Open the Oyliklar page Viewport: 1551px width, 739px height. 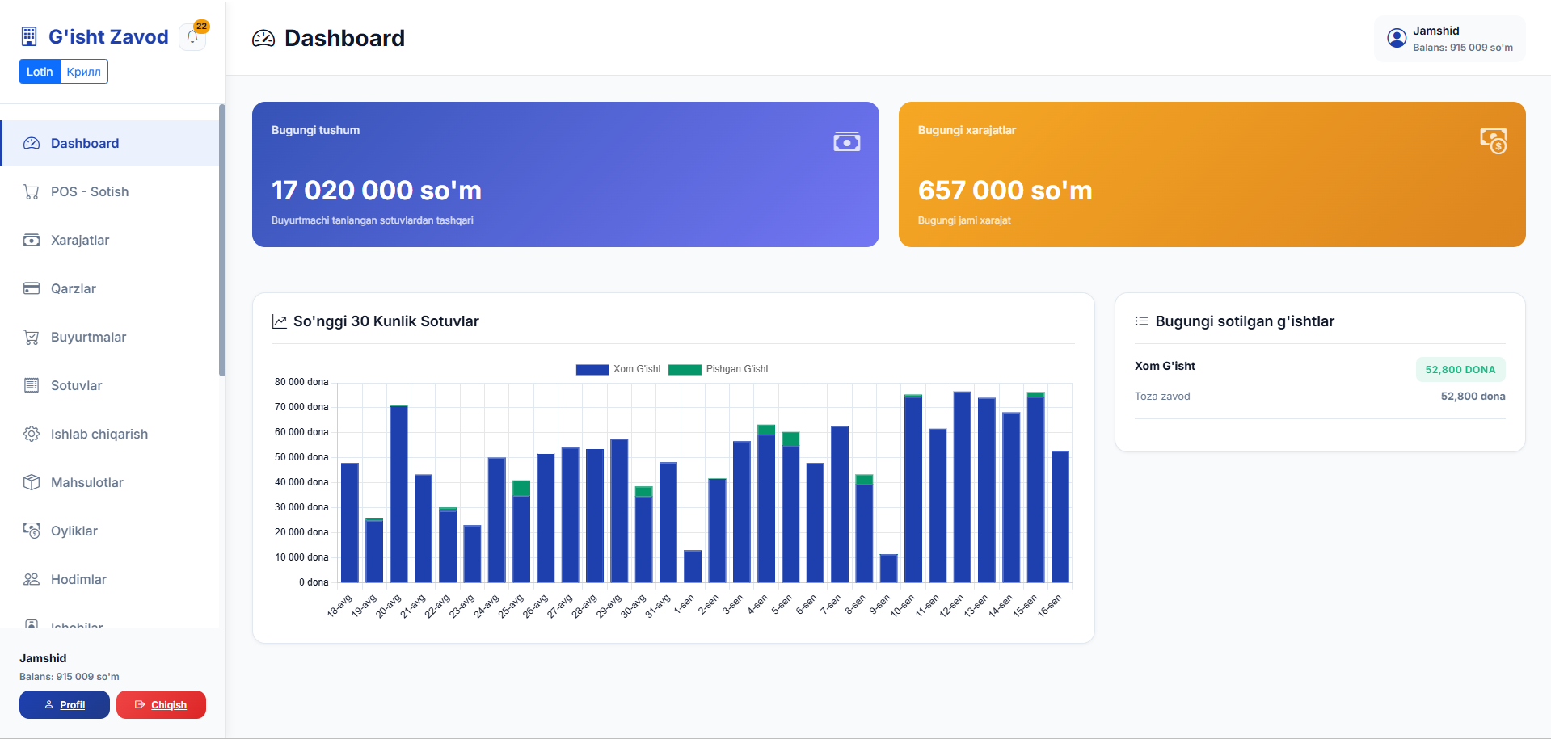[x=110, y=531]
